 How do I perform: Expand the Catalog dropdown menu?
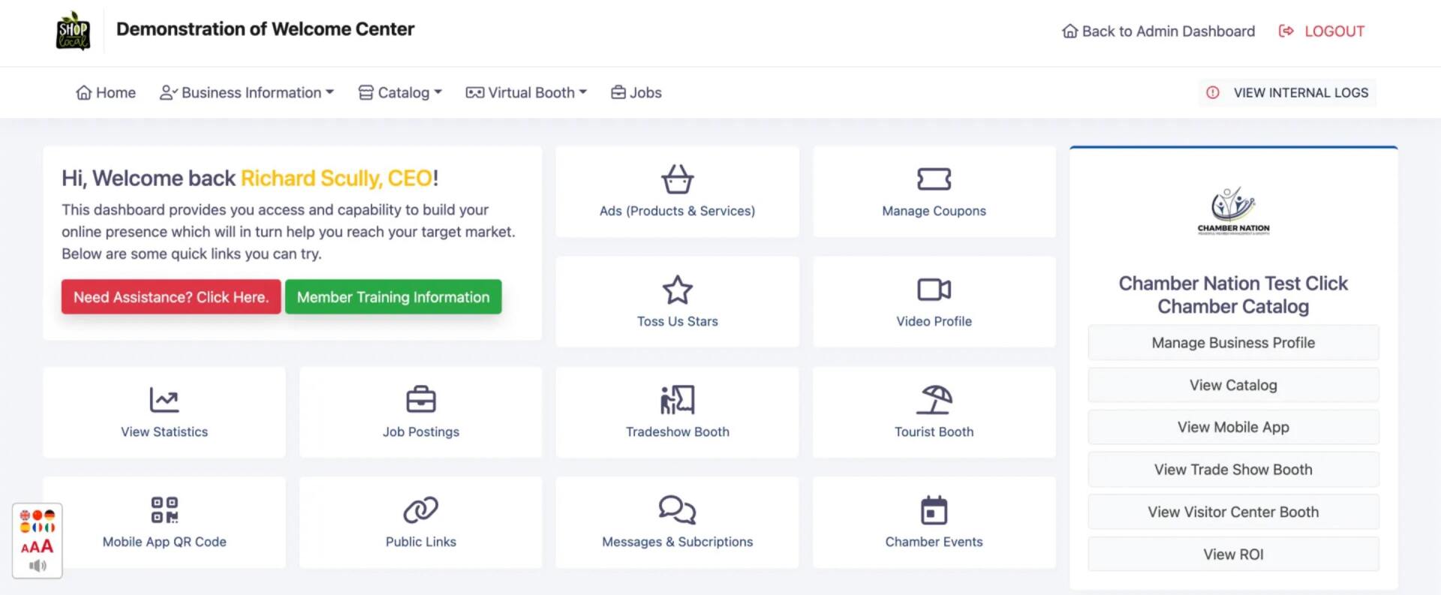[x=400, y=92]
